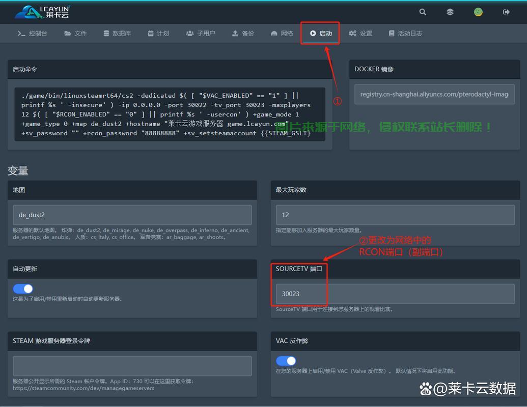Screen dimensions: 527x407
Task: Open the user avatar icon
Action: (478, 12)
